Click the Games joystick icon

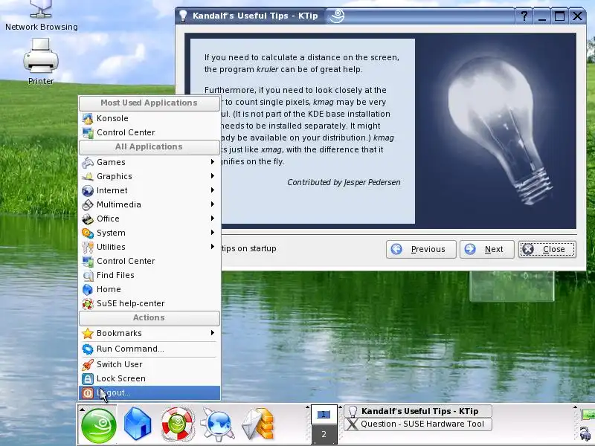[88, 162]
